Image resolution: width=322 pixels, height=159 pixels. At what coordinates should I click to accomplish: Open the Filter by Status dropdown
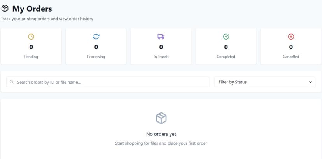264,82
